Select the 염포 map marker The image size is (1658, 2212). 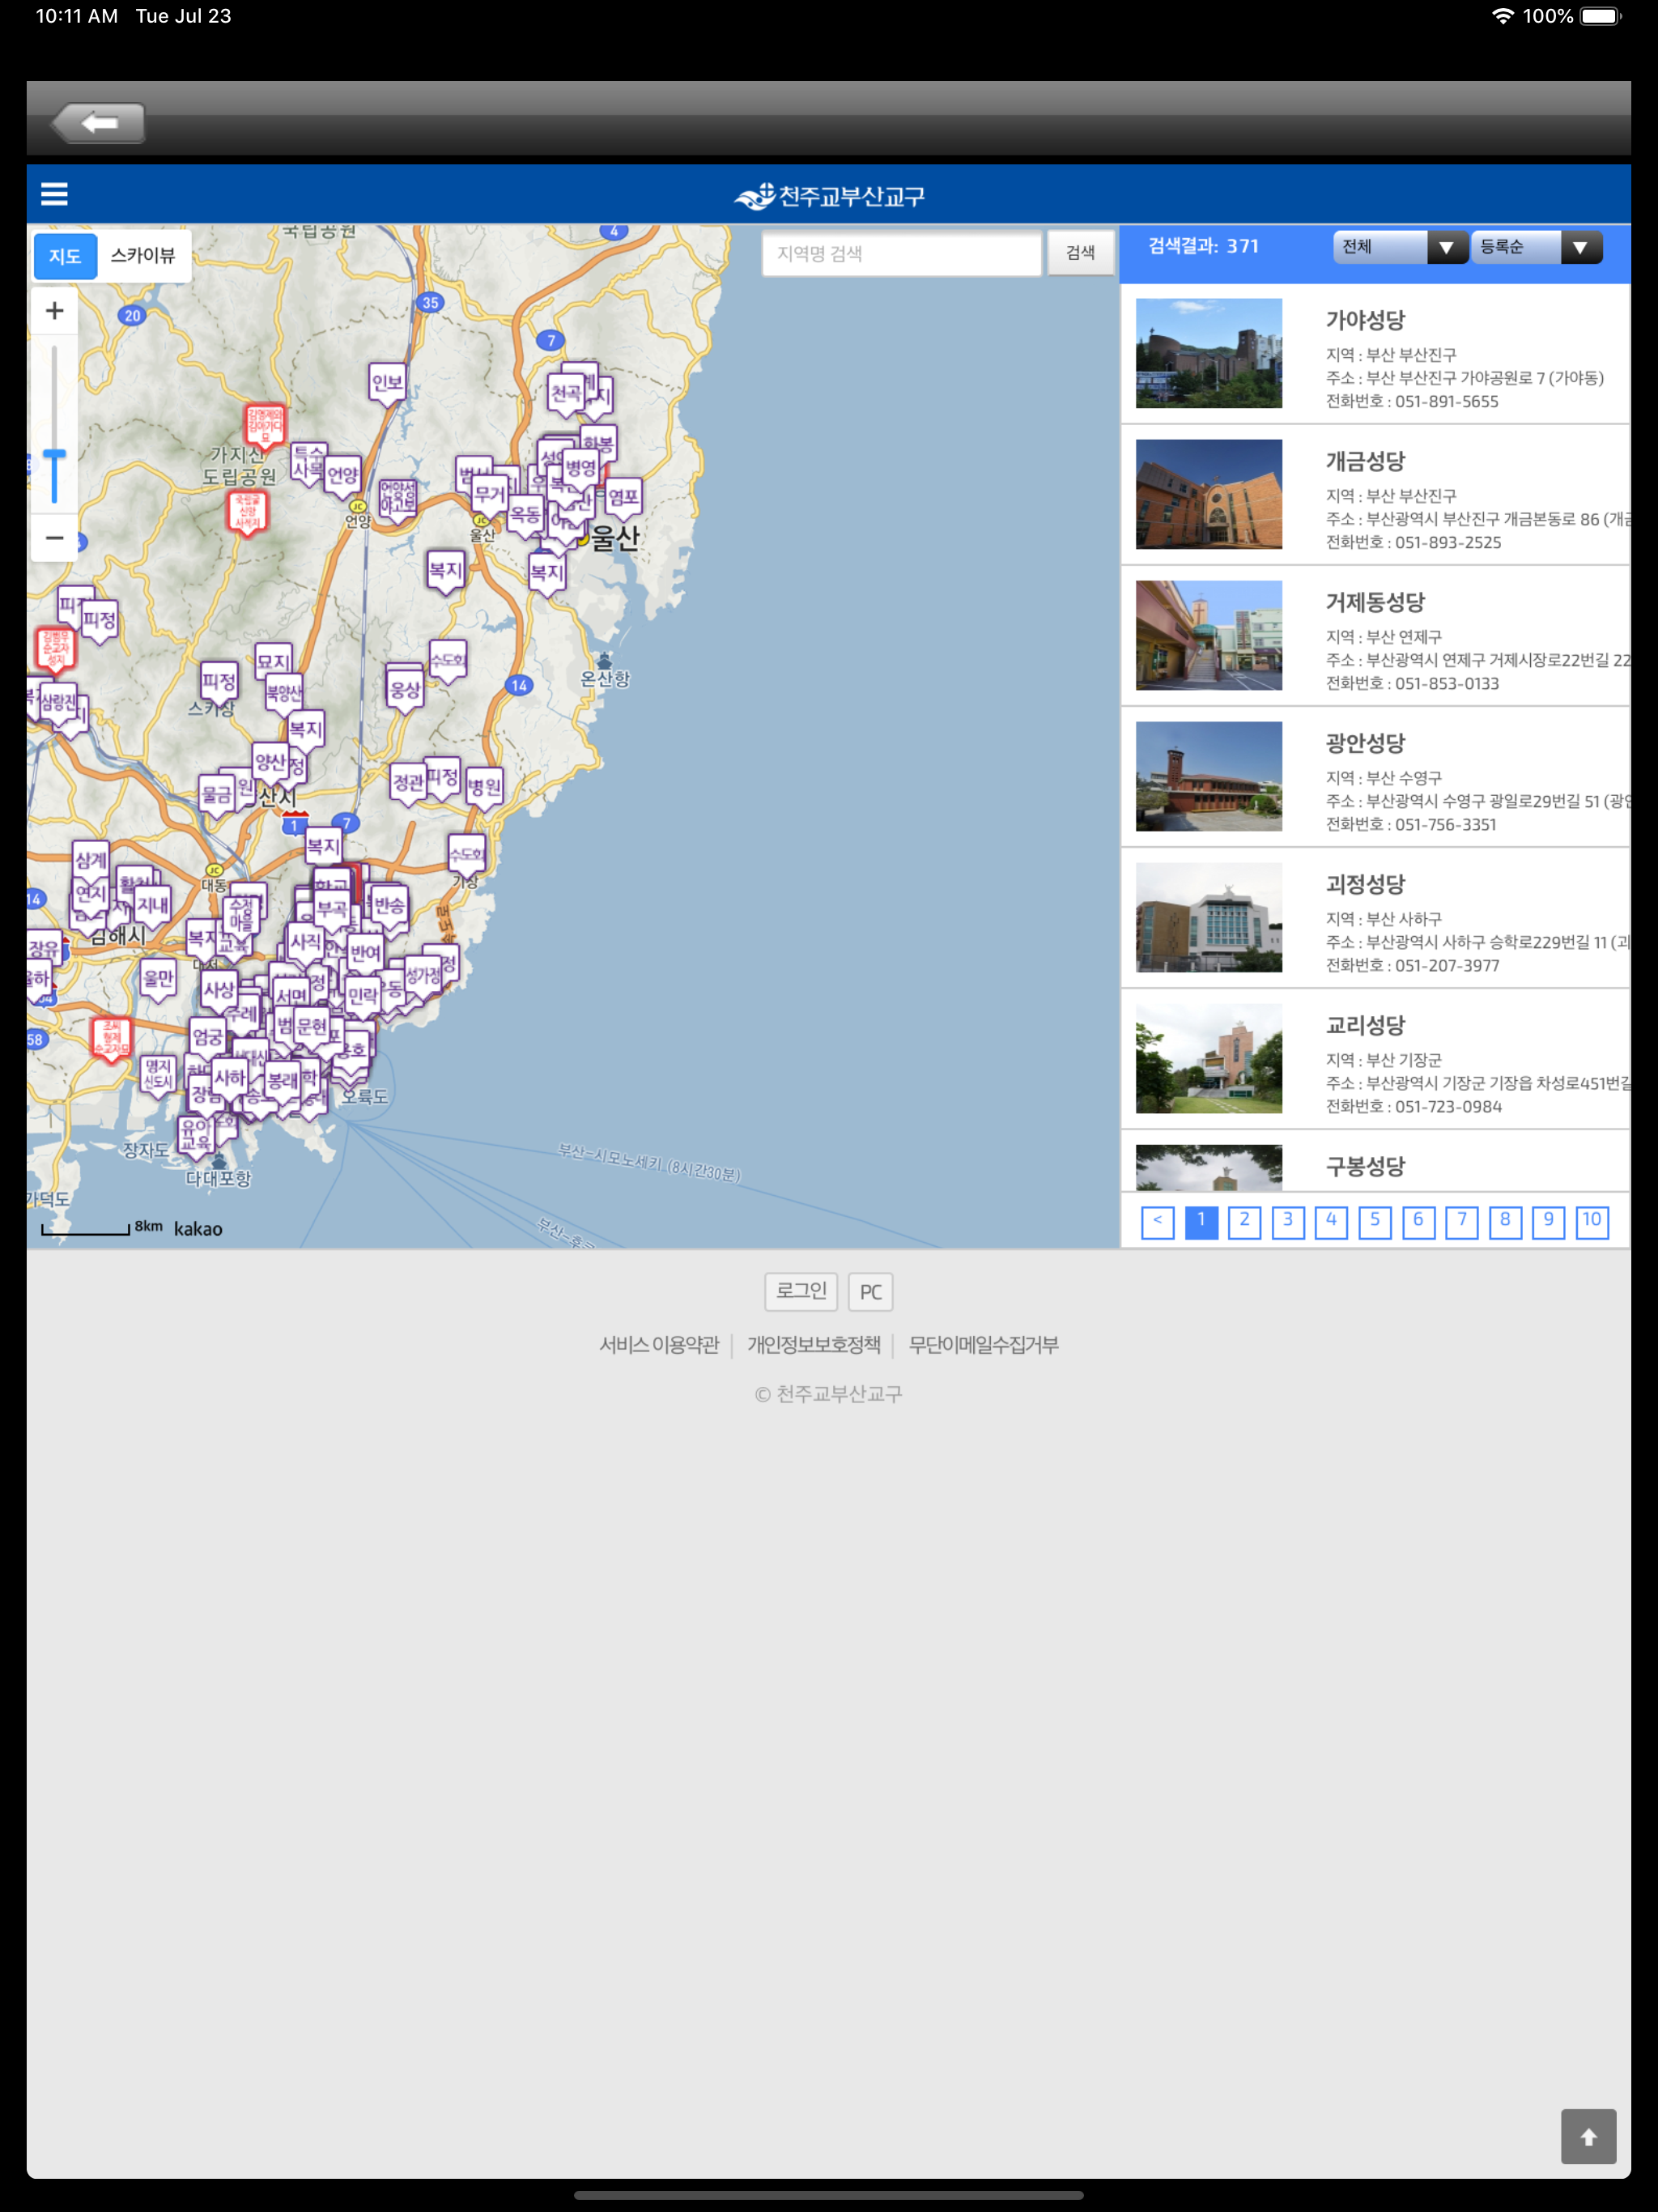[x=623, y=498]
